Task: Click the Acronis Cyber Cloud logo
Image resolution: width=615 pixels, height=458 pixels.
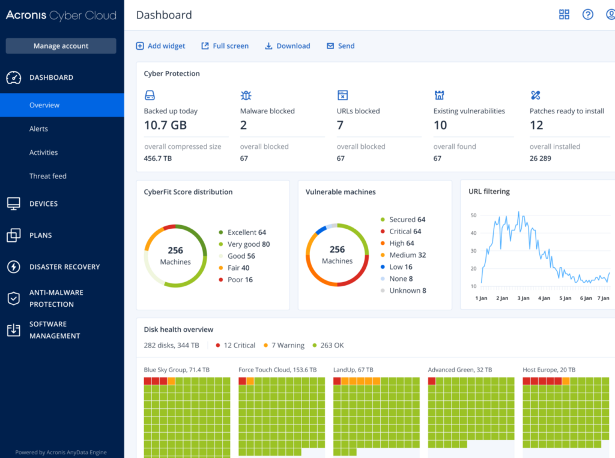Action: 61,15
